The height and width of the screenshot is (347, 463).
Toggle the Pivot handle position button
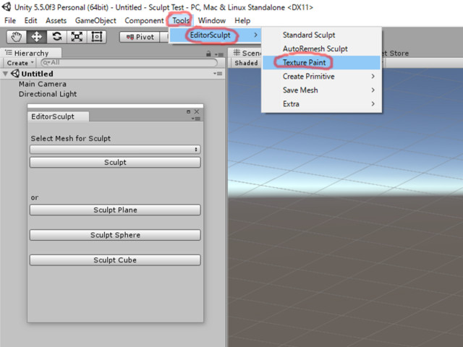140,37
